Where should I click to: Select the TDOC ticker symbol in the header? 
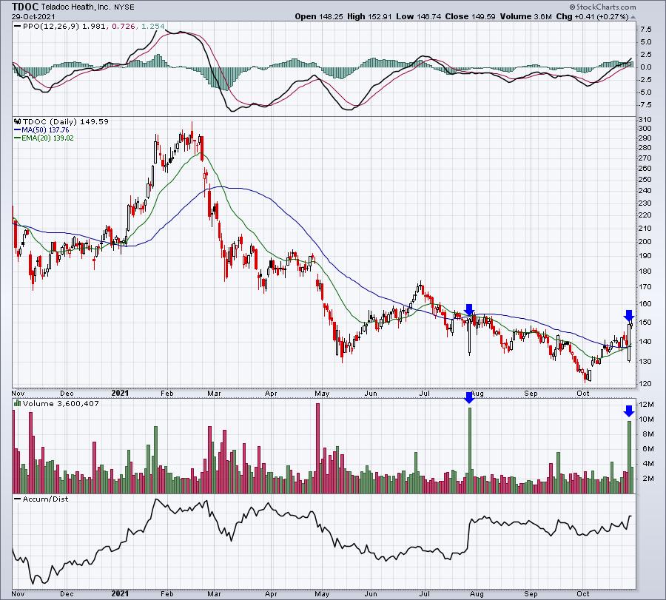point(26,7)
